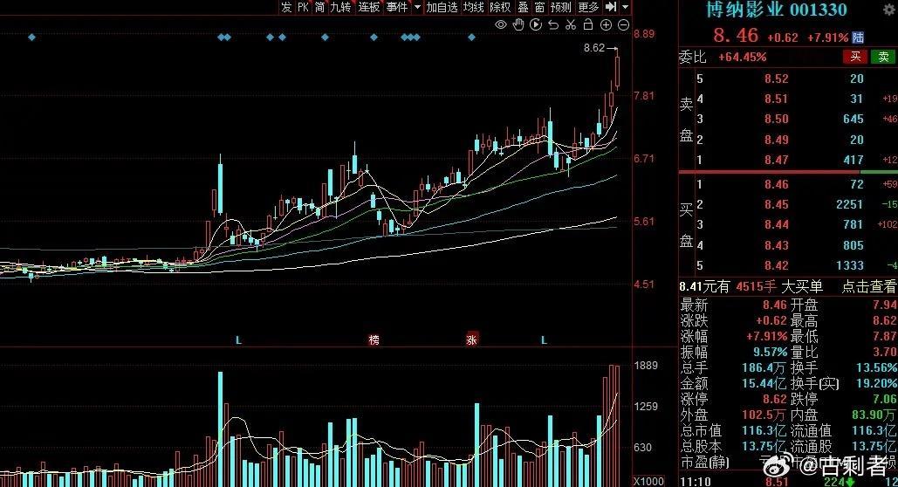Click the 8.89 top price axis label

point(644,34)
